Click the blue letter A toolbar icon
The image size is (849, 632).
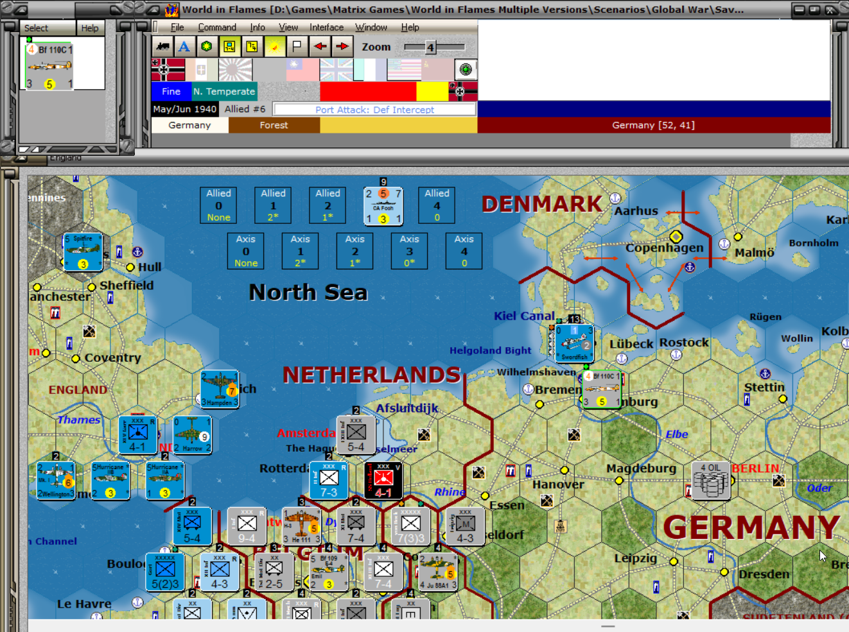[184, 46]
